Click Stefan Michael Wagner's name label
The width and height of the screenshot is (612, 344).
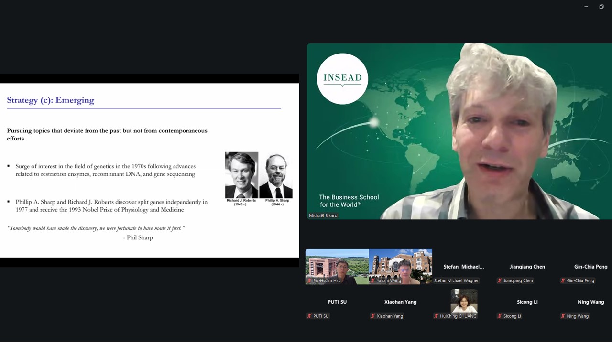tap(456, 281)
